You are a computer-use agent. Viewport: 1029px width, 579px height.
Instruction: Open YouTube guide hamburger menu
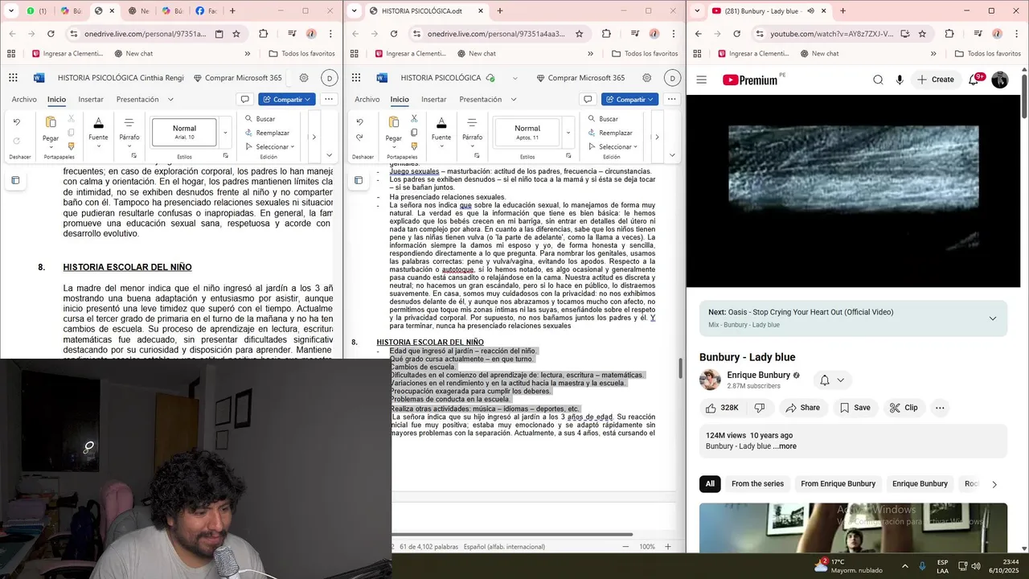pos(702,80)
